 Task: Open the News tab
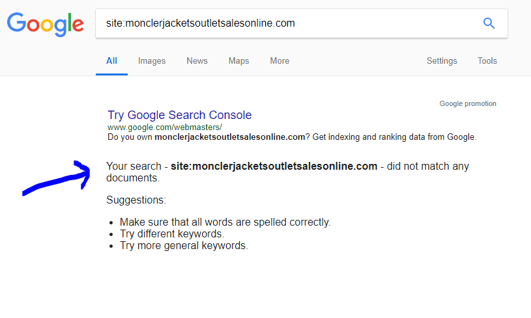(197, 61)
